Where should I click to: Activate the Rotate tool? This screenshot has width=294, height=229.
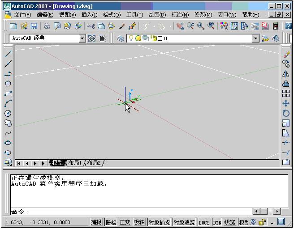click(286, 113)
